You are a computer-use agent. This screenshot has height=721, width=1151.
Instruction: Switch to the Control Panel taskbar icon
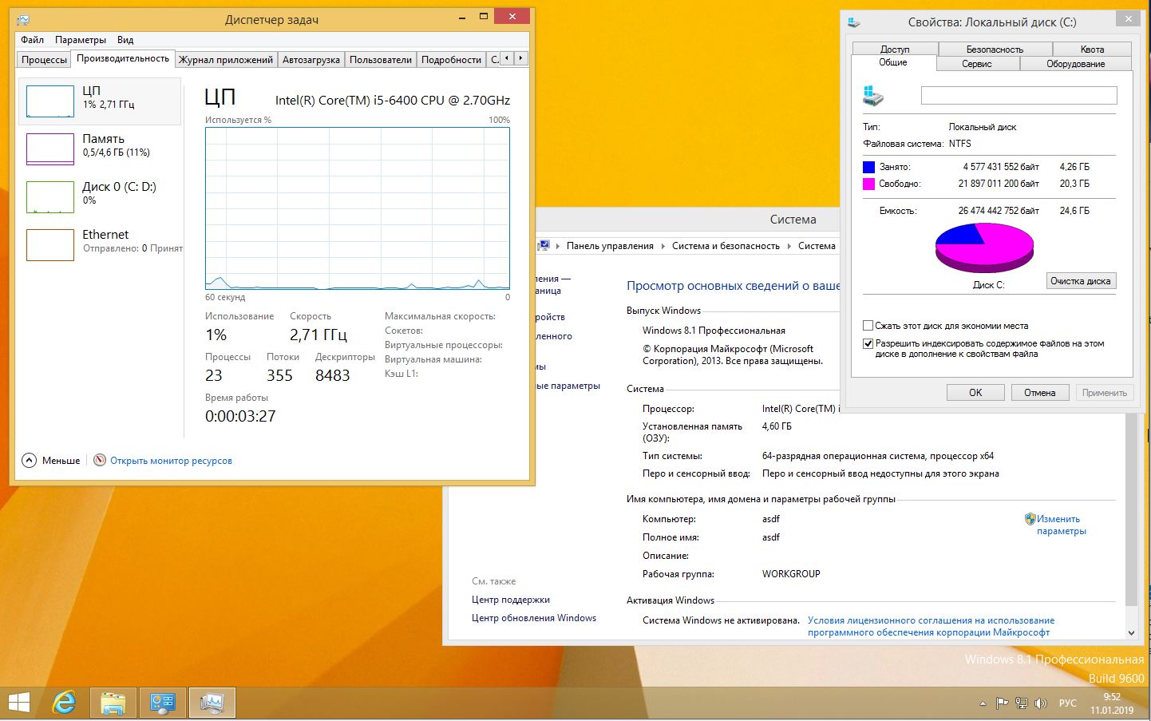point(163,703)
